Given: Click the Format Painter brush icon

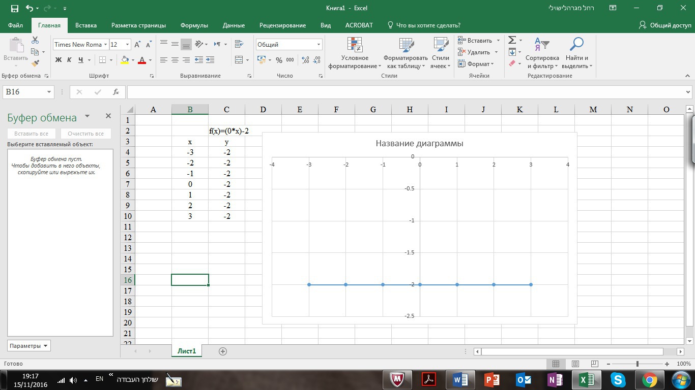Looking at the screenshot, I should pos(35,63).
